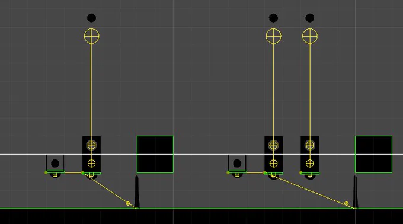The image size is (403, 224).
Task: Click lower crosshair inside middle tall black block
Action: (x=273, y=164)
